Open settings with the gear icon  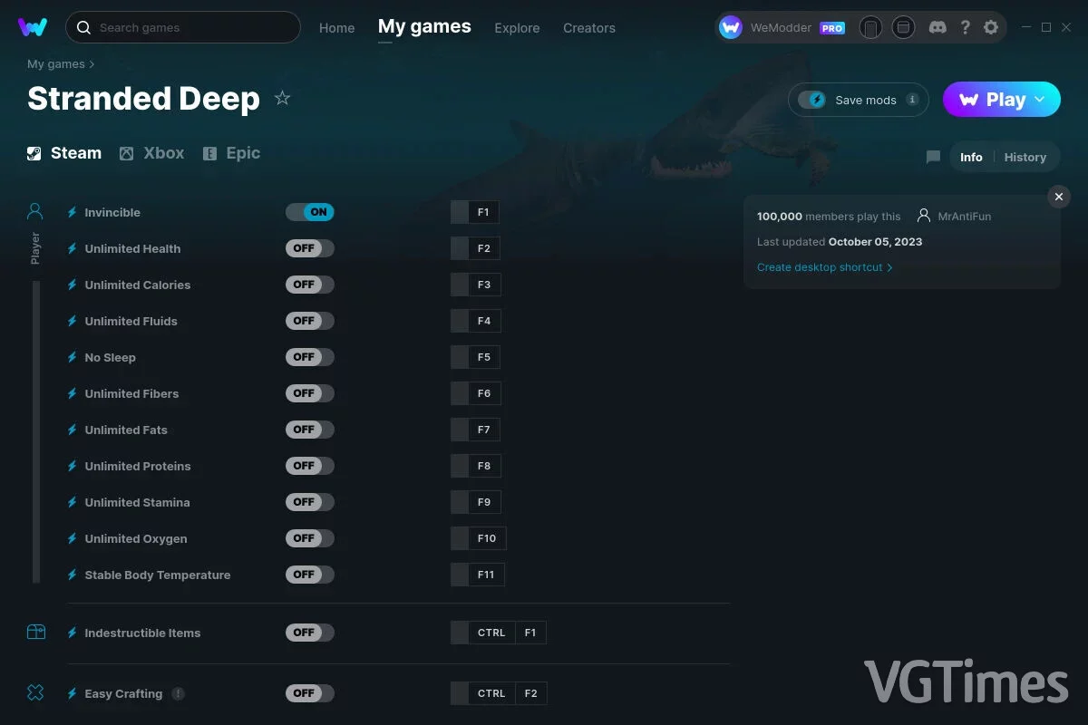coord(991,27)
